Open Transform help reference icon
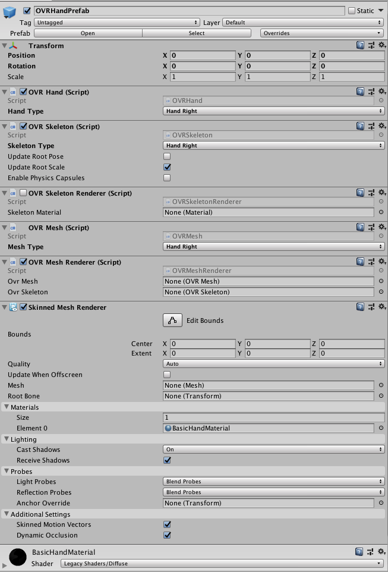 [360, 45]
